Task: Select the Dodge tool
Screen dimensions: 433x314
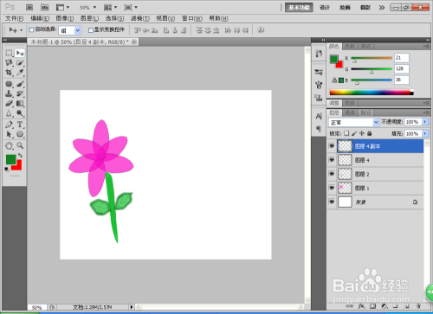Action: pyautogui.click(x=20, y=113)
